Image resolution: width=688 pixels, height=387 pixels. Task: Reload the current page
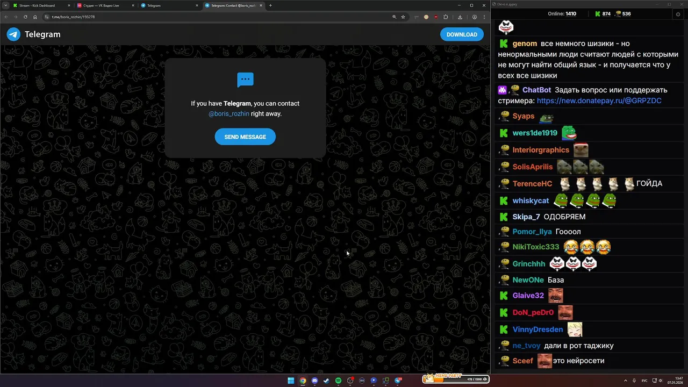25,17
